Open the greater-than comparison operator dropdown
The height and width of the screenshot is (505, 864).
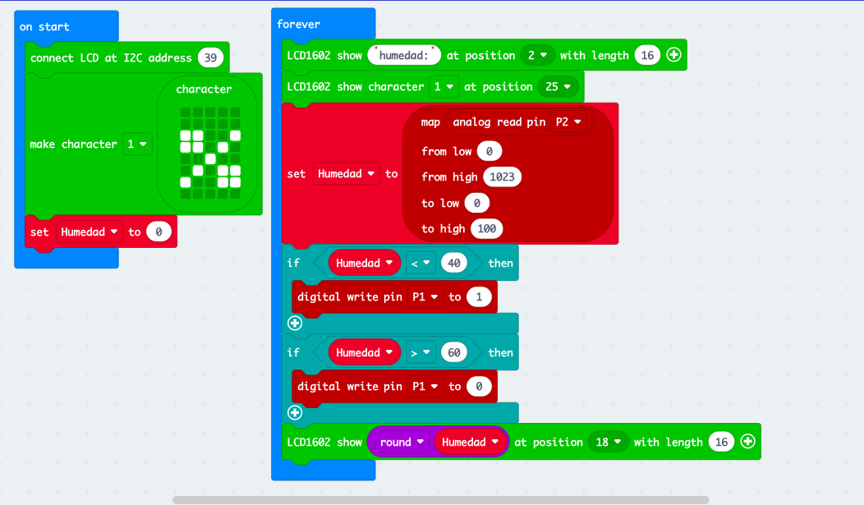(x=421, y=351)
